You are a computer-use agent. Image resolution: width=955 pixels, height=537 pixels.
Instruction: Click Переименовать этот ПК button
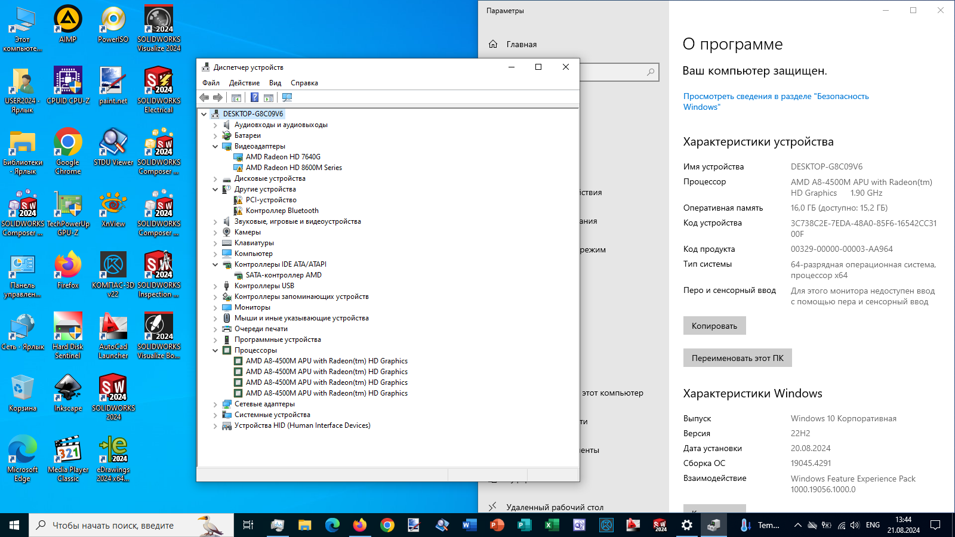pyautogui.click(x=737, y=357)
